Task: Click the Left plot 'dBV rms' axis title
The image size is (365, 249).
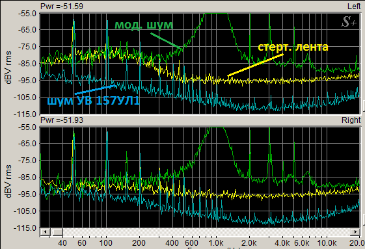Action: [x=8, y=67]
